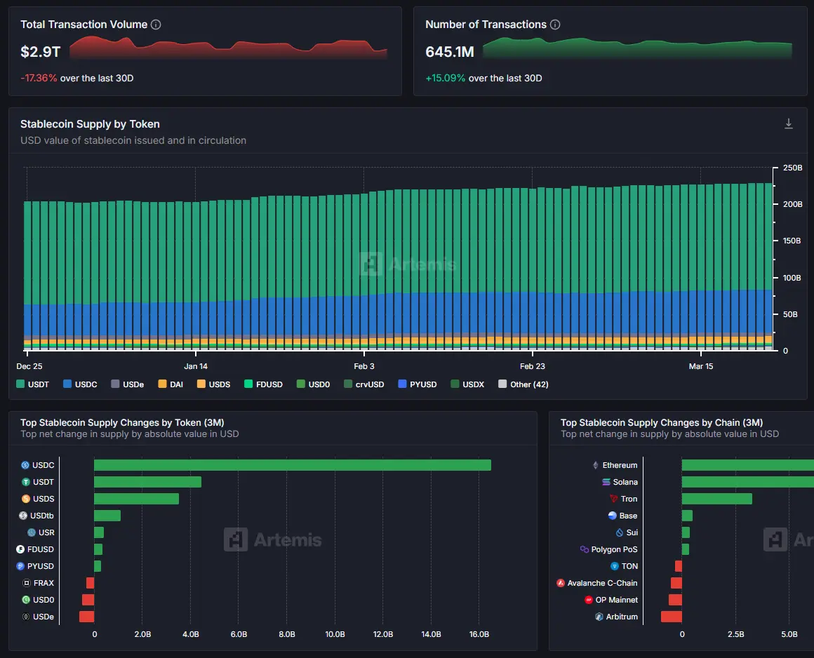Toggle DAI series in chart legend
Image resolution: width=814 pixels, height=658 pixels.
pyautogui.click(x=171, y=384)
